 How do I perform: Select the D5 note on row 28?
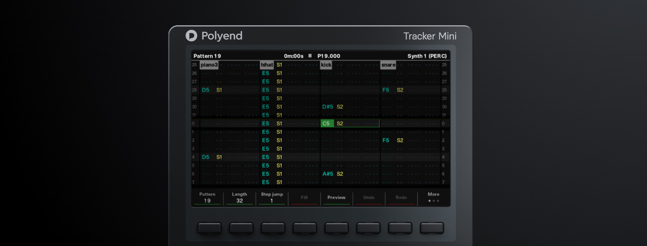point(206,90)
